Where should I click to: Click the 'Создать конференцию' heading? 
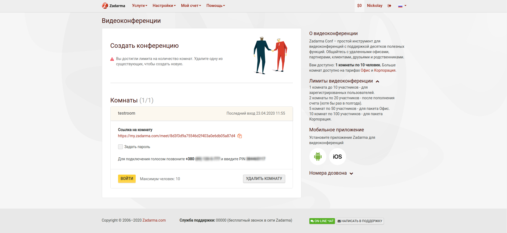[x=144, y=46]
